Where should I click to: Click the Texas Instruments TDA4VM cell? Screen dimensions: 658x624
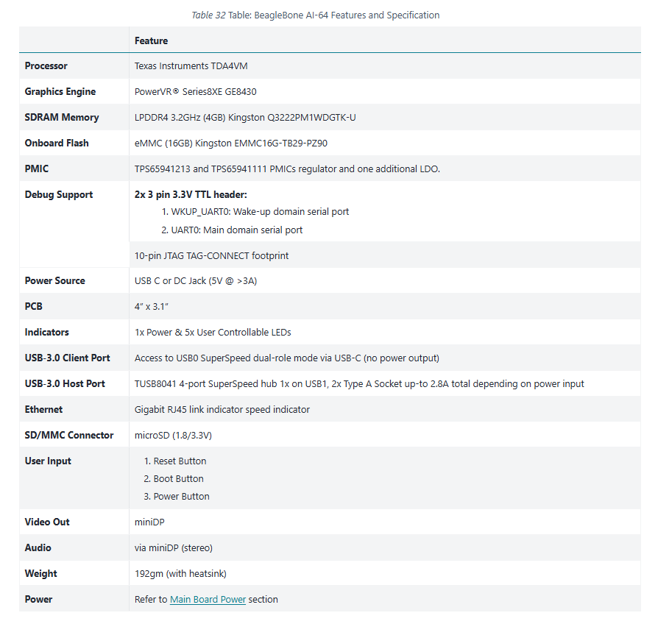click(x=191, y=65)
